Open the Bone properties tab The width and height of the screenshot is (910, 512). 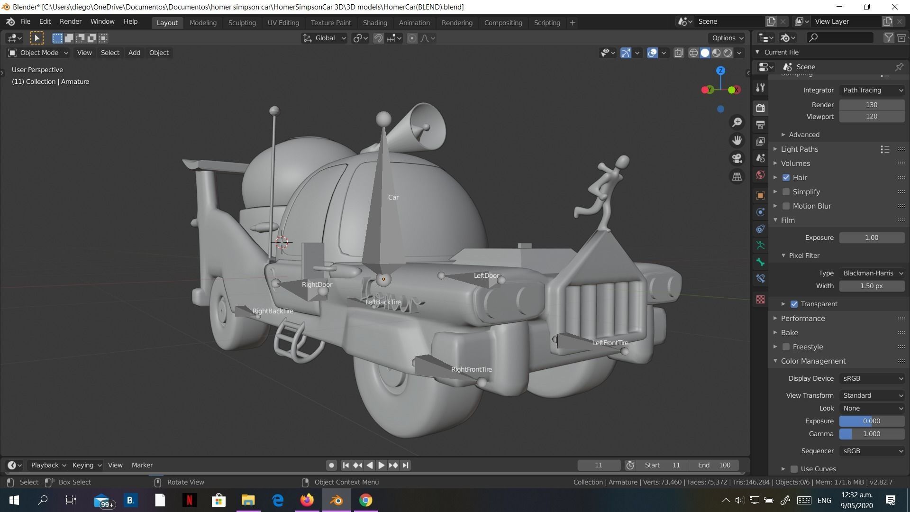point(760,262)
